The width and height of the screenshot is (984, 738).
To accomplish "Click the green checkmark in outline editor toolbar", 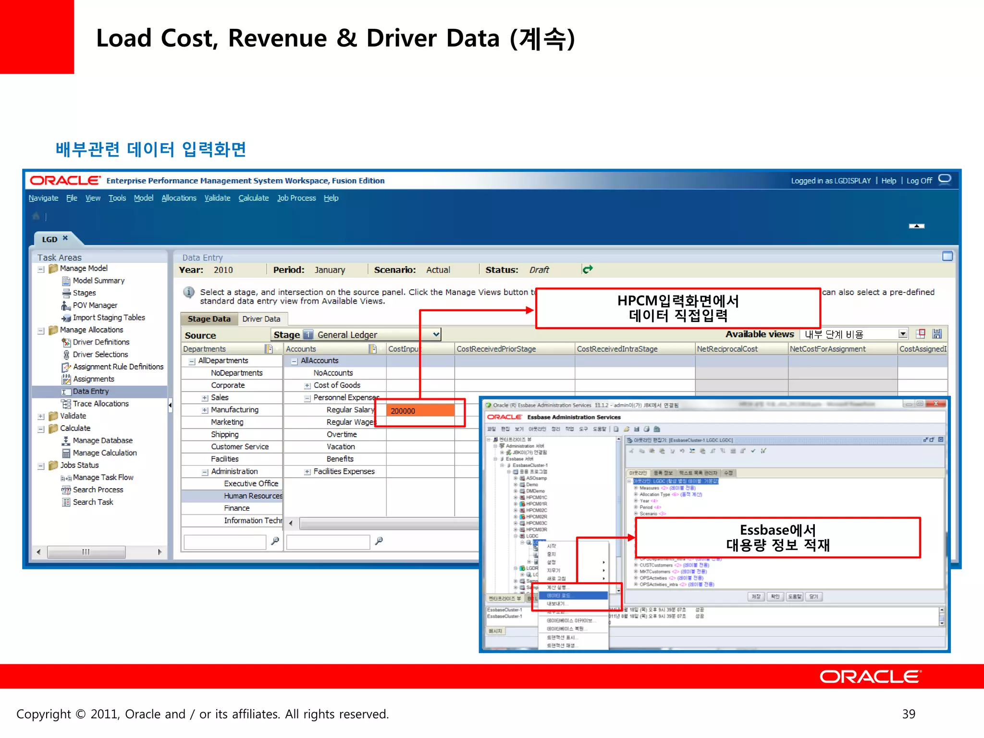I will click(753, 451).
